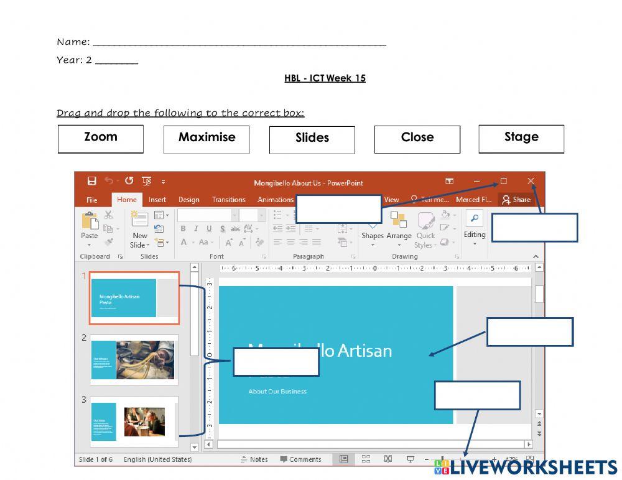622x480 pixels.
Task: Click the Merced Fl... account name
Action: (x=473, y=200)
